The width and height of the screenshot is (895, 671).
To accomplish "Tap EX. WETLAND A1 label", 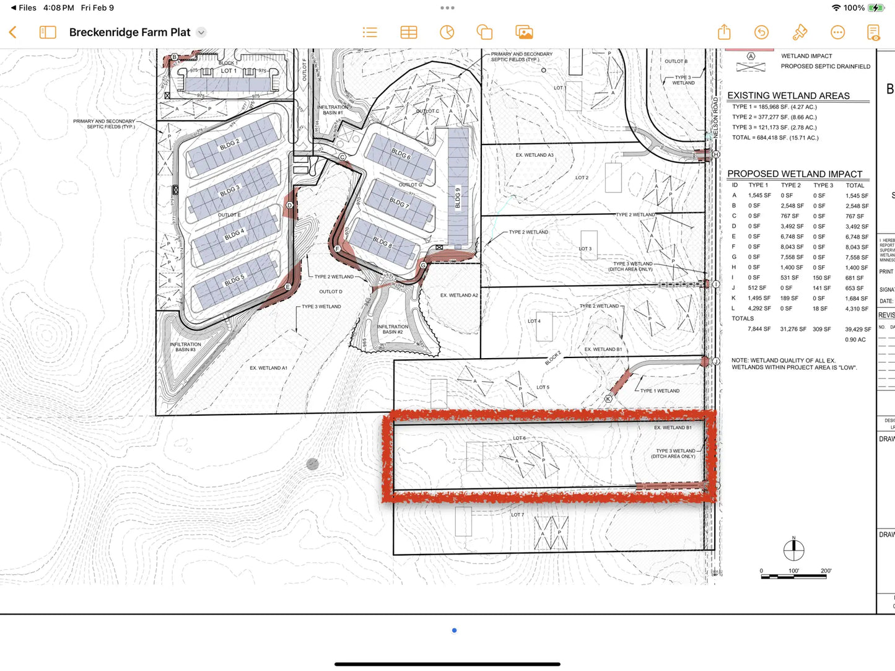I will [268, 368].
